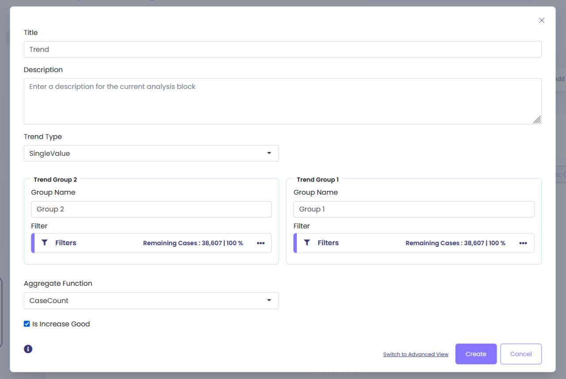Click the Trend Group 2 legend title
This screenshot has height=379, width=566.
[55, 179]
